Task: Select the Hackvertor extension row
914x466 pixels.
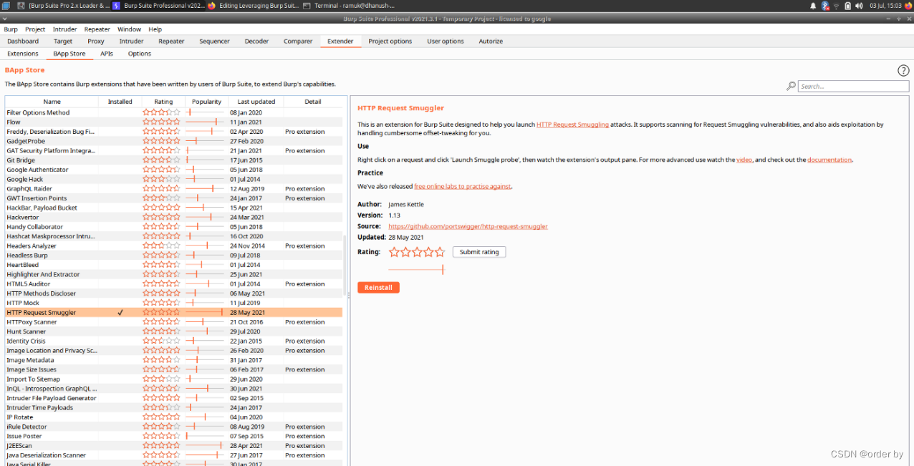Action: point(174,217)
